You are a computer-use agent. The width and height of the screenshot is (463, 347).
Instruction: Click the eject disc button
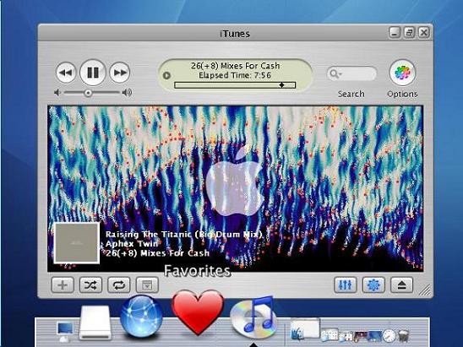point(401,285)
